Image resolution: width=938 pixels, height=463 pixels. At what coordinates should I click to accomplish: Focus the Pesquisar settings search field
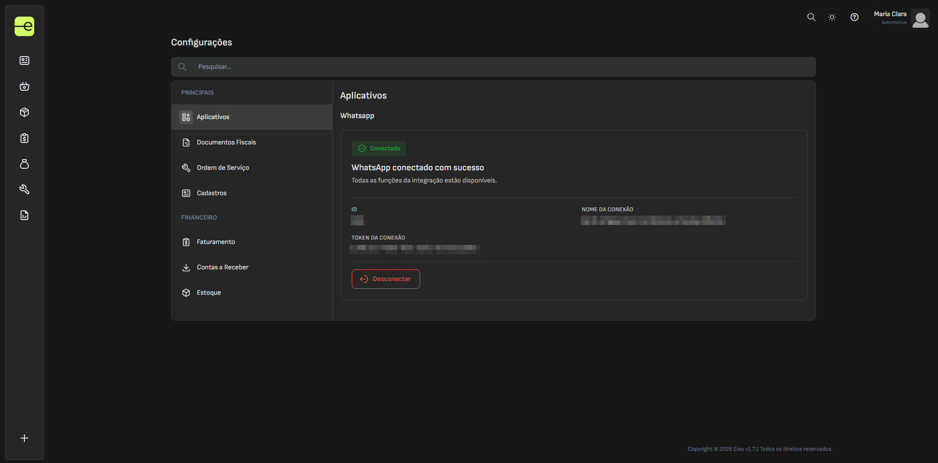(x=493, y=67)
